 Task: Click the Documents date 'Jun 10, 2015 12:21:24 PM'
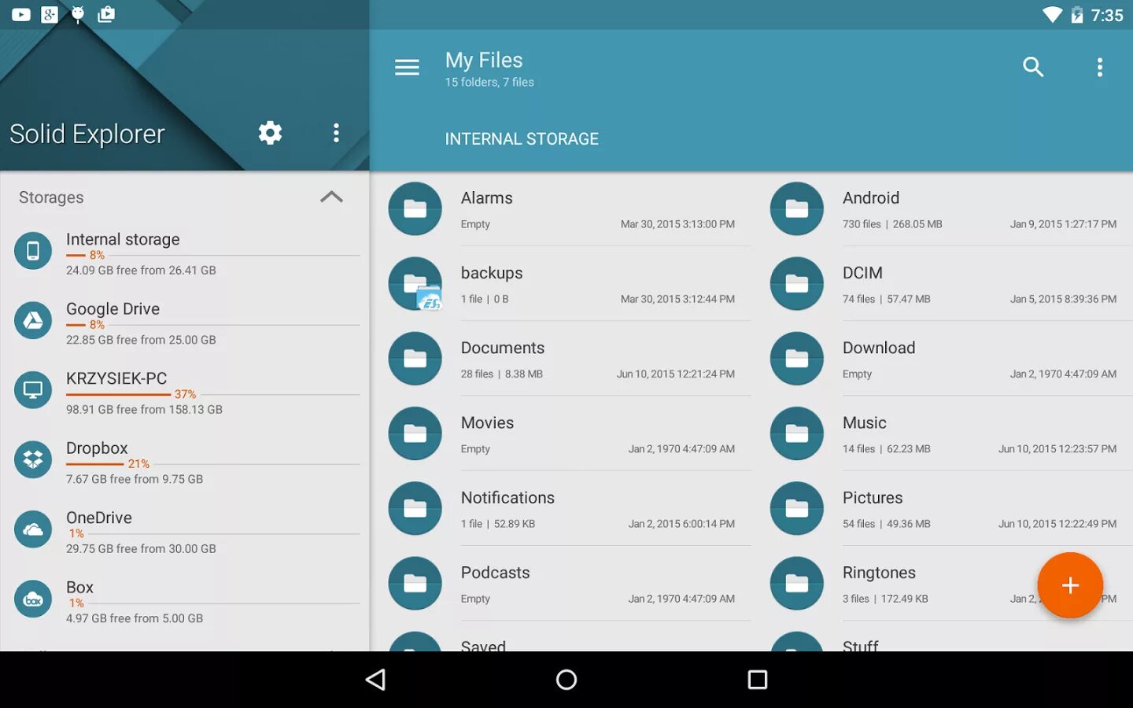tap(676, 374)
